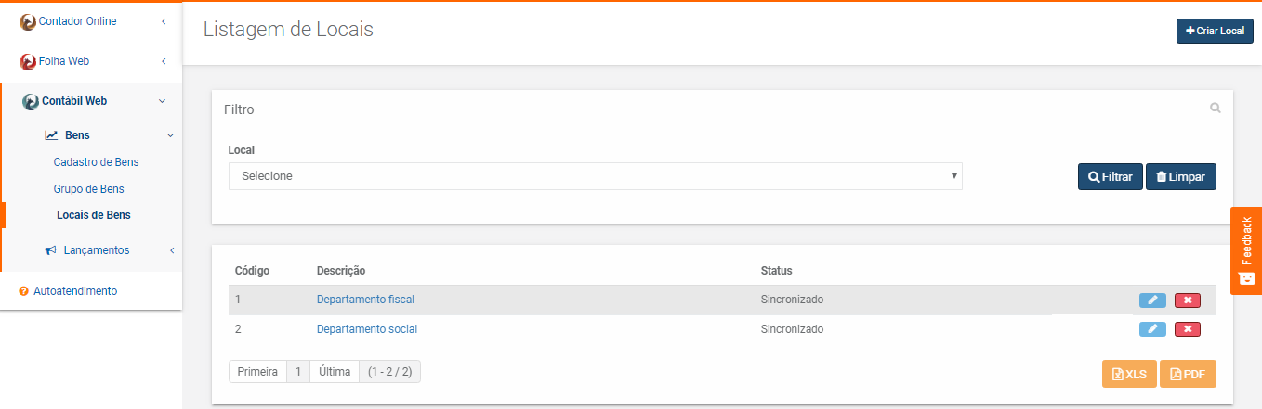Click the Criar Local button
The width and height of the screenshot is (1262, 409).
(1215, 31)
